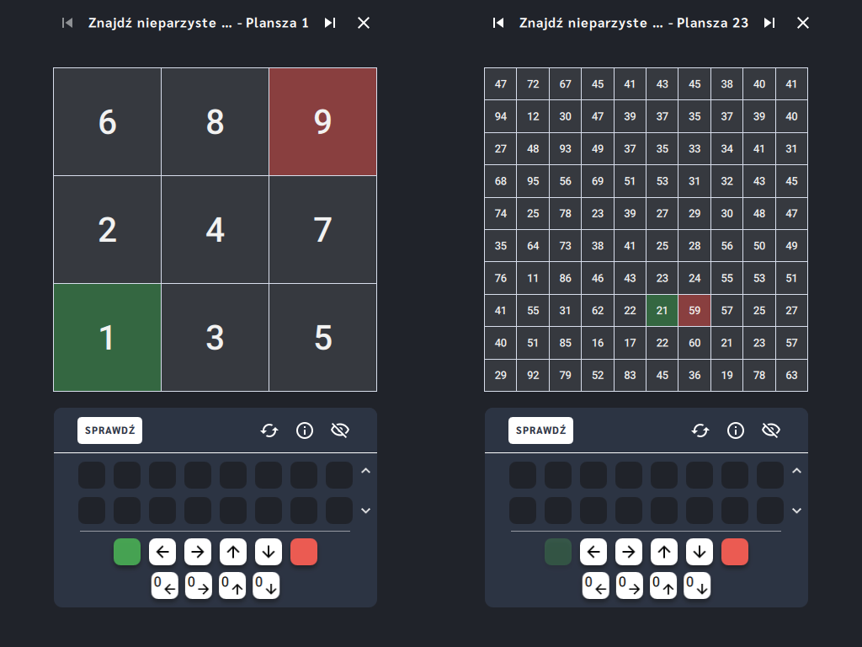The height and width of the screenshot is (647, 862).
Task: Select the red cell with number 9
Action: tap(322, 121)
